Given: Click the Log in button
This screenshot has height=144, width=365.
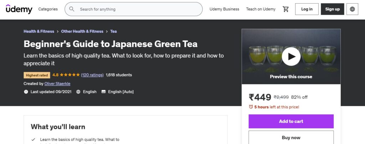Looking at the screenshot, I should [x=307, y=9].
